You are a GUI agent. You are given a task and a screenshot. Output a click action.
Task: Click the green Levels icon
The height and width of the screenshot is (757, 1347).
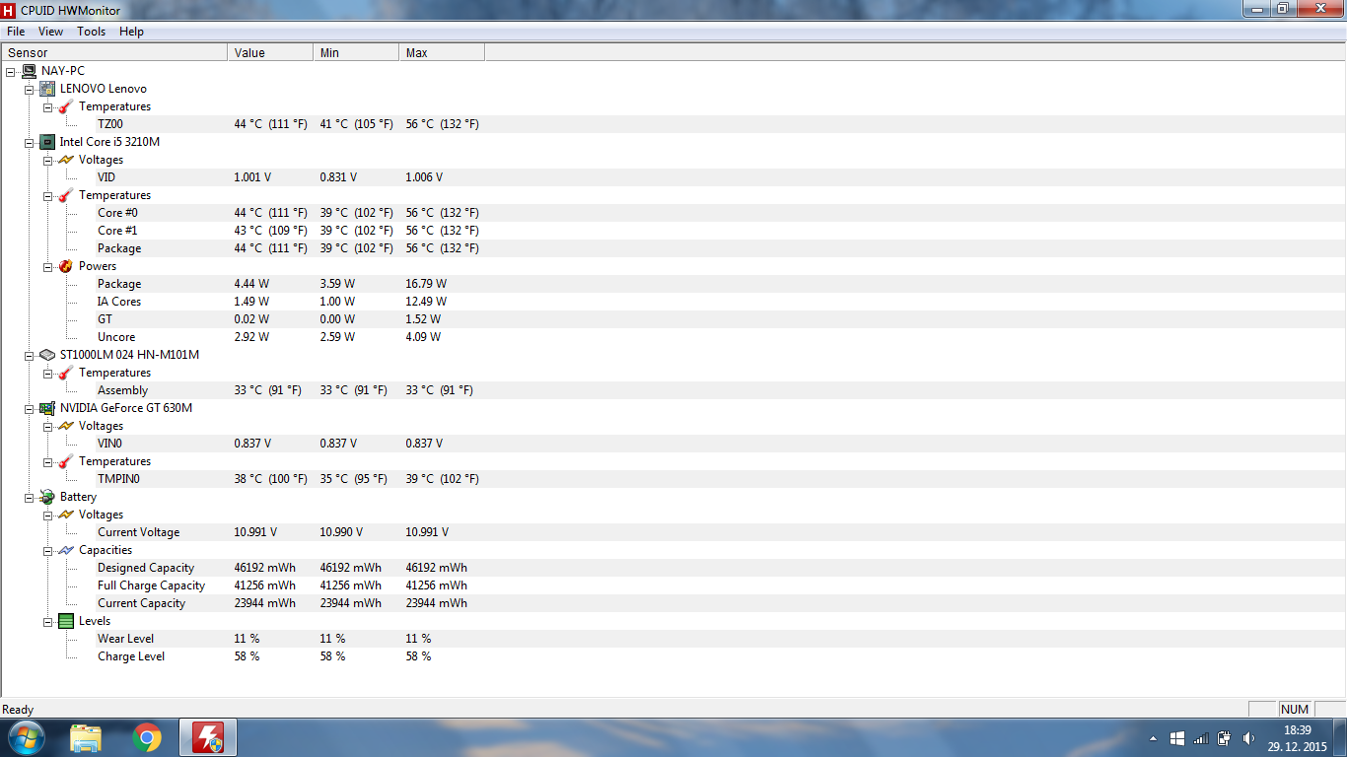66,621
